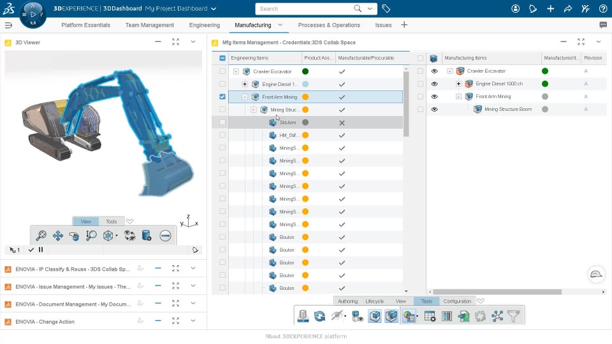Click the share arrow icon in top bar
The height and width of the screenshot is (344, 612).
tap(568, 8)
